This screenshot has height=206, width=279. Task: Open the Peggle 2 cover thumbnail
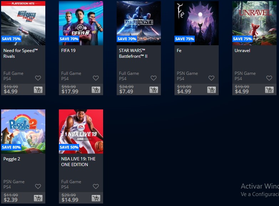[x=23, y=132]
